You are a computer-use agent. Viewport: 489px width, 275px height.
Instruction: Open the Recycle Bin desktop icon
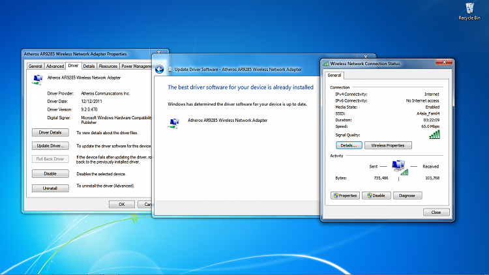pyautogui.click(x=469, y=12)
